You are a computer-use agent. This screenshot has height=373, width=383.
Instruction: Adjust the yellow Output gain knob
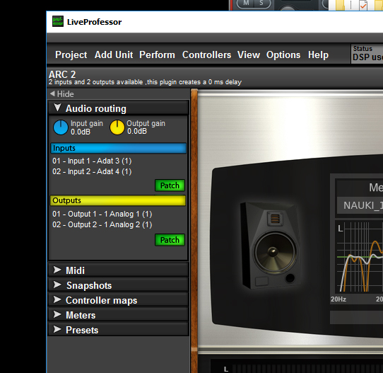pyautogui.click(x=117, y=127)
